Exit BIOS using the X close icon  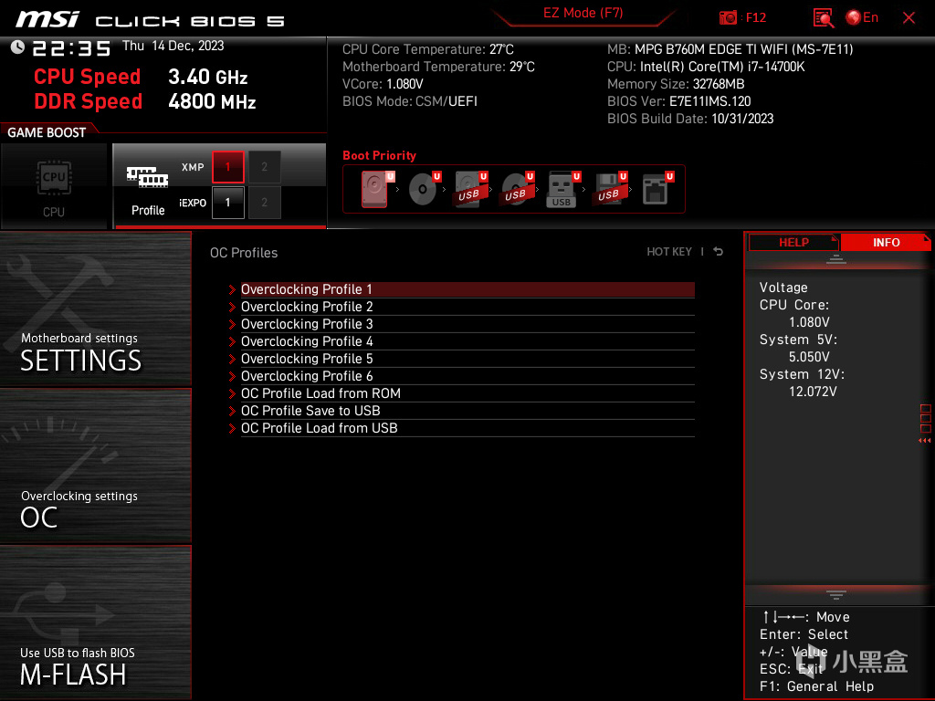click(x=909, y=18)
